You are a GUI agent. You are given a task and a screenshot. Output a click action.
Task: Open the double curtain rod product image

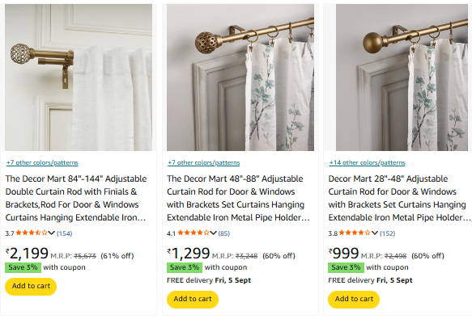point(79,78)
